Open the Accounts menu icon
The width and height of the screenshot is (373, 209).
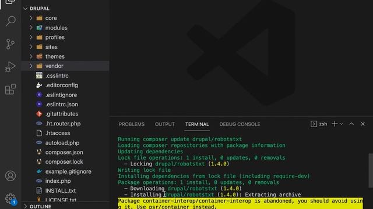pos(10,176)
